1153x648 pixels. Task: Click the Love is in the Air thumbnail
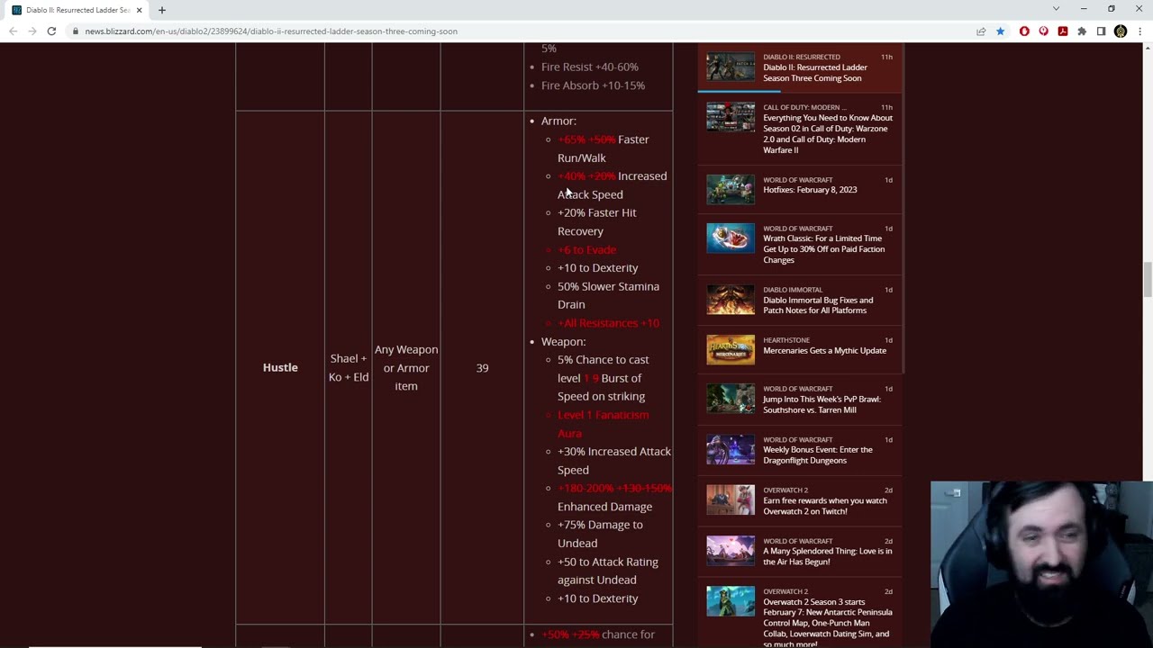(731, 551)
